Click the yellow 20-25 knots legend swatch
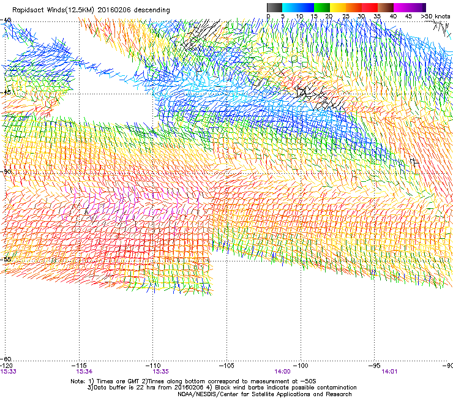Image resolution: width=453 pixels, height=398 pixels. (338, 7)
